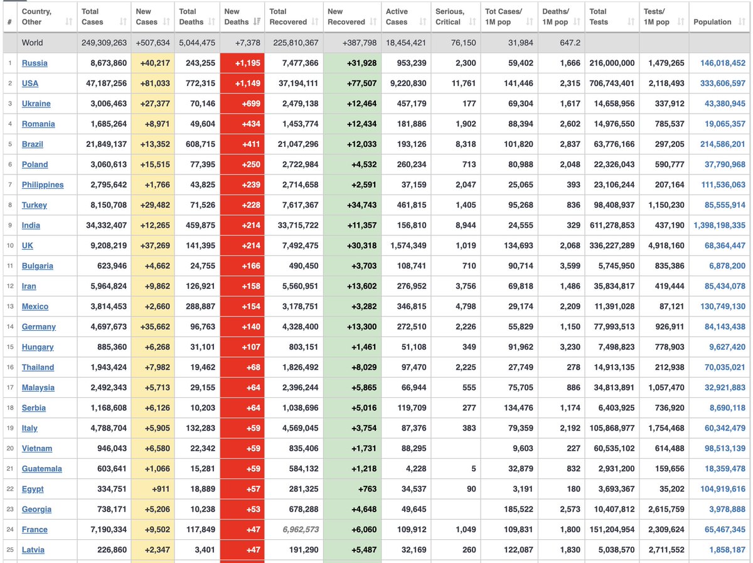
Task: Open the Italy country link
Action: [x=29, y=428]
